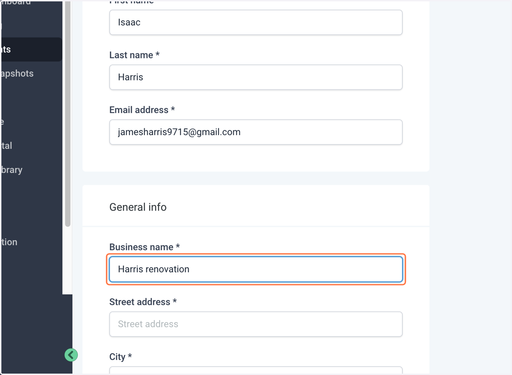Open the sidebar item ending in 'tal'
The image size is (512, 375).
pos(6,145)
